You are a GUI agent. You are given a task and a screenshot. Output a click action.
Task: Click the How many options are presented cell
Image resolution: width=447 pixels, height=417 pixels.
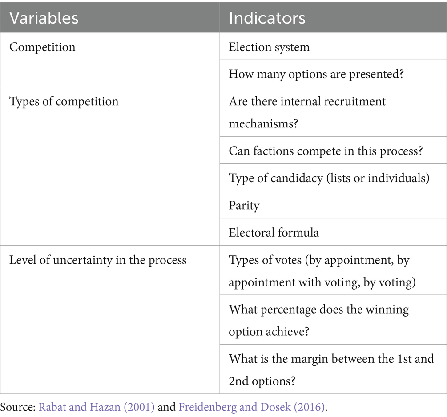333,73
